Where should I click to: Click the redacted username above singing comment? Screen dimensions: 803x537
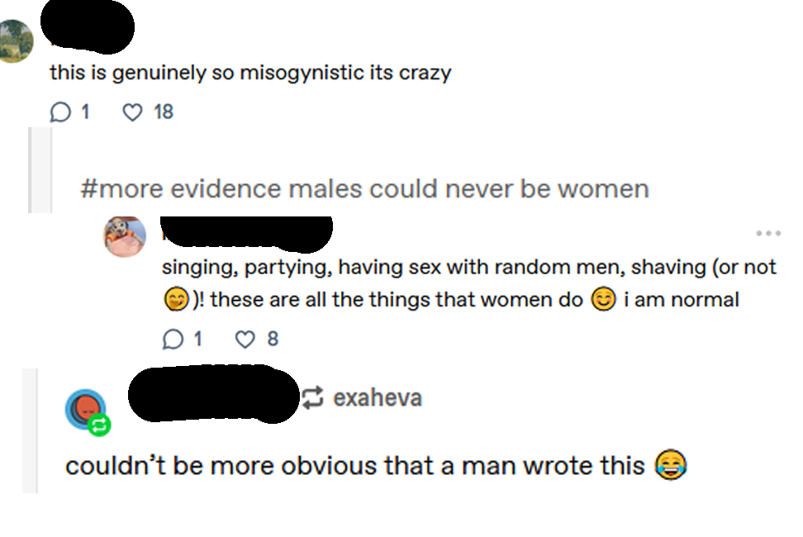pyautogui.click(x=246, y=232)
